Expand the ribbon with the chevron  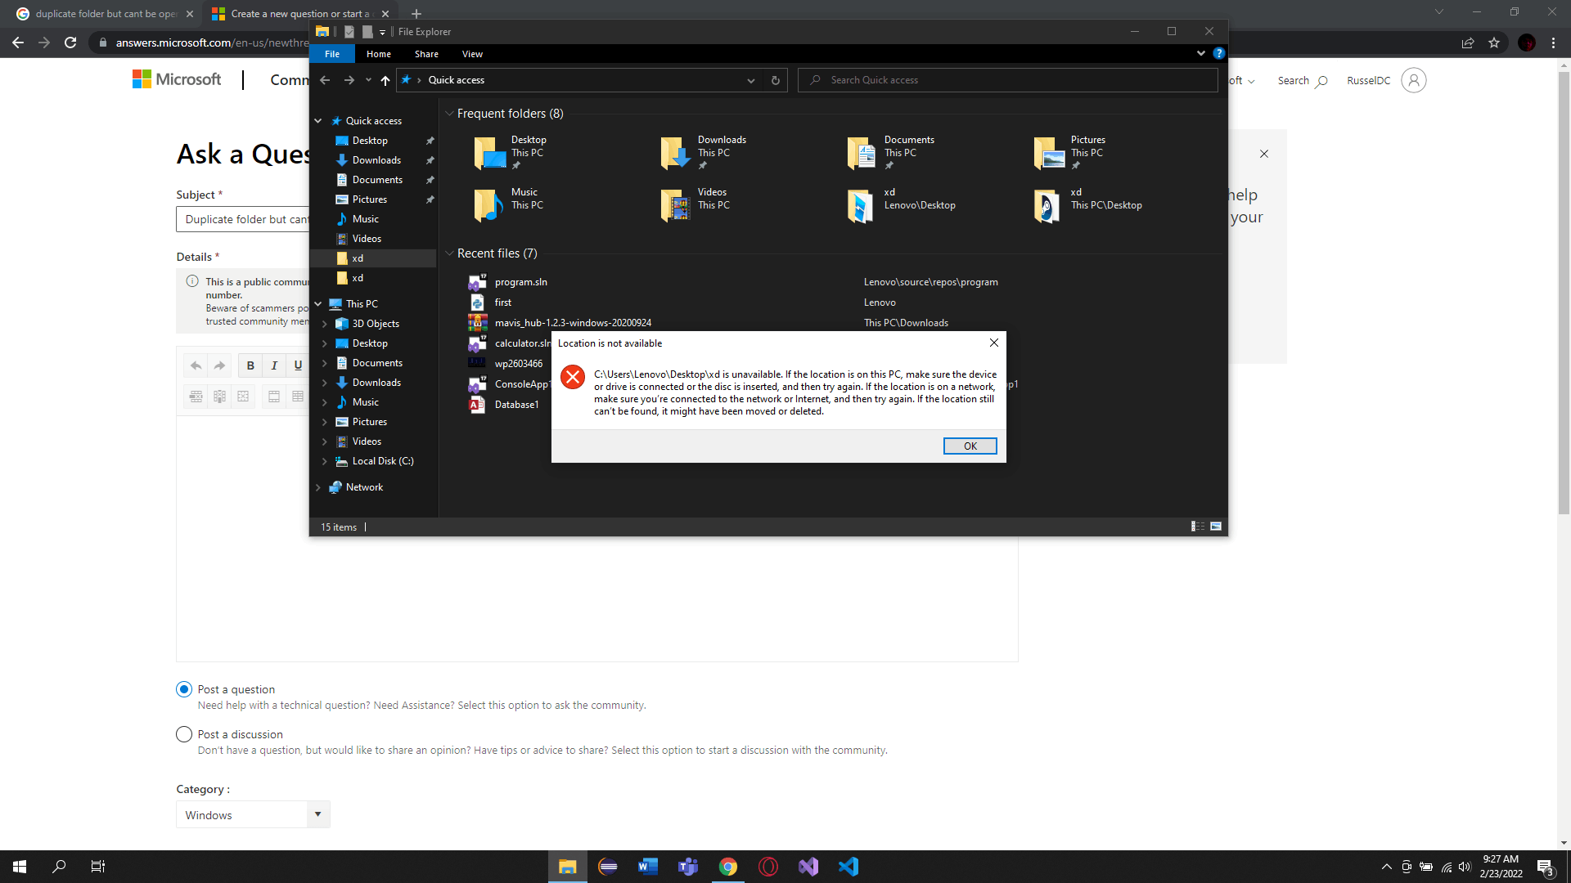point(1200,53)
